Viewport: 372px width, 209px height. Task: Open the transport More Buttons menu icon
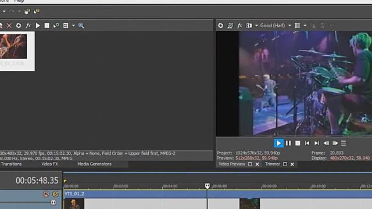coord(344,143)
